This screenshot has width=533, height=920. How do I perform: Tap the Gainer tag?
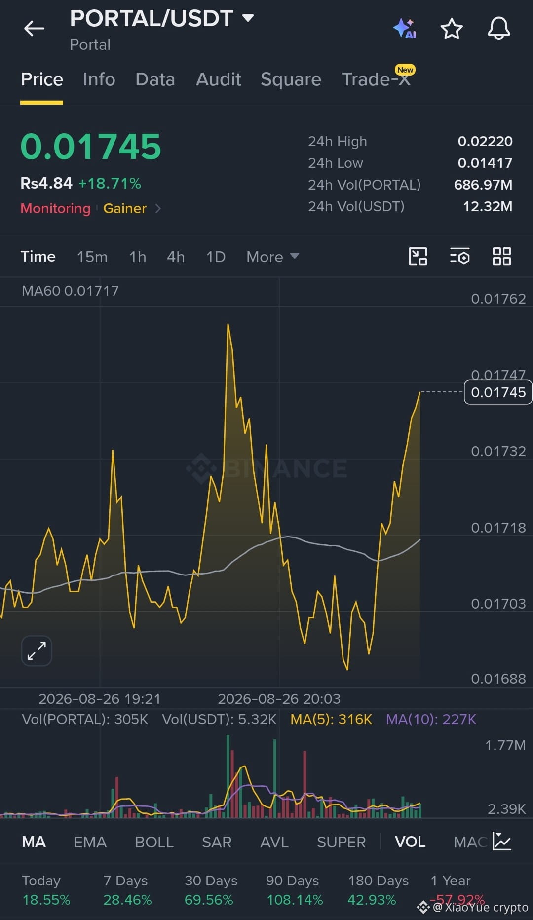pyautogui.click(x=125, y=208)
